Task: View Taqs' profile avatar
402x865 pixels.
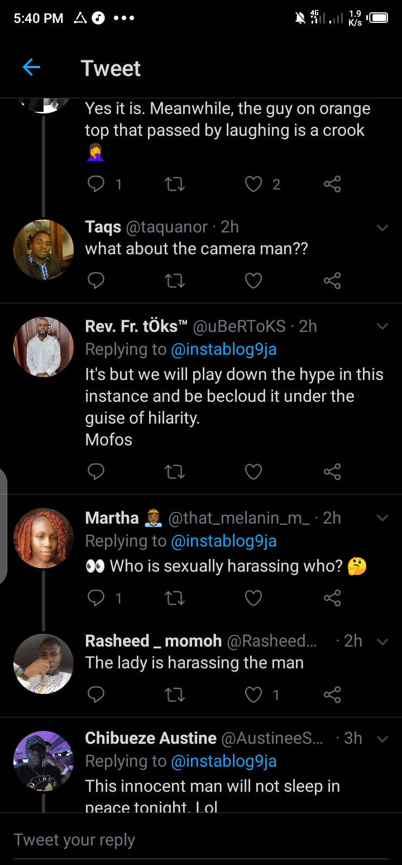Action: [x=44, y=249]
